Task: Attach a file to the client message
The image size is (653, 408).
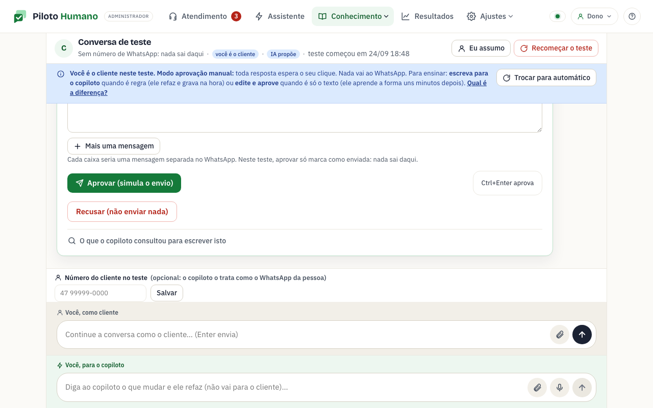Action: pos(560,335)
